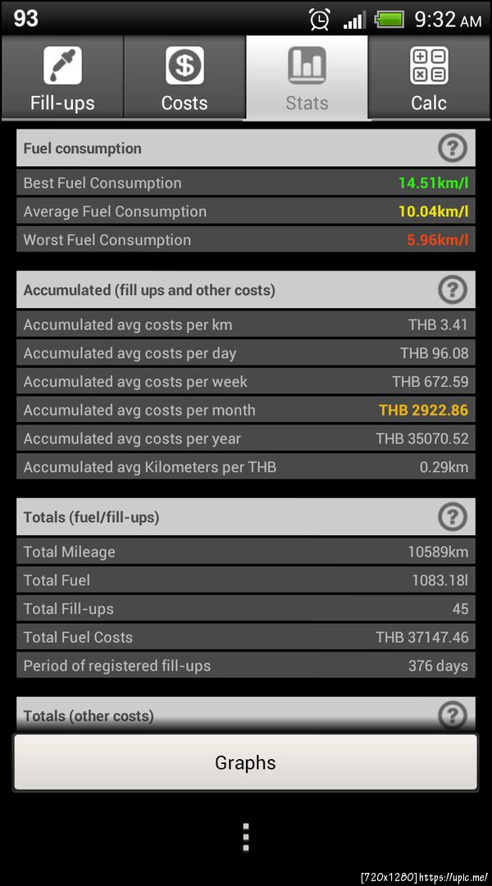Switch to the Costs tab
492x886 pixels.
184,79
